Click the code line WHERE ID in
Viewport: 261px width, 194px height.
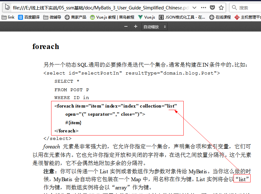click(72, 97)
